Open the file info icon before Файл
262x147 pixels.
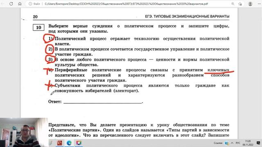(x=30, y=4)
